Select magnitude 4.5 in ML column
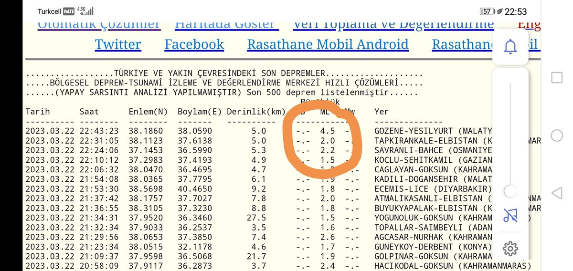 [x=328, y=130]
